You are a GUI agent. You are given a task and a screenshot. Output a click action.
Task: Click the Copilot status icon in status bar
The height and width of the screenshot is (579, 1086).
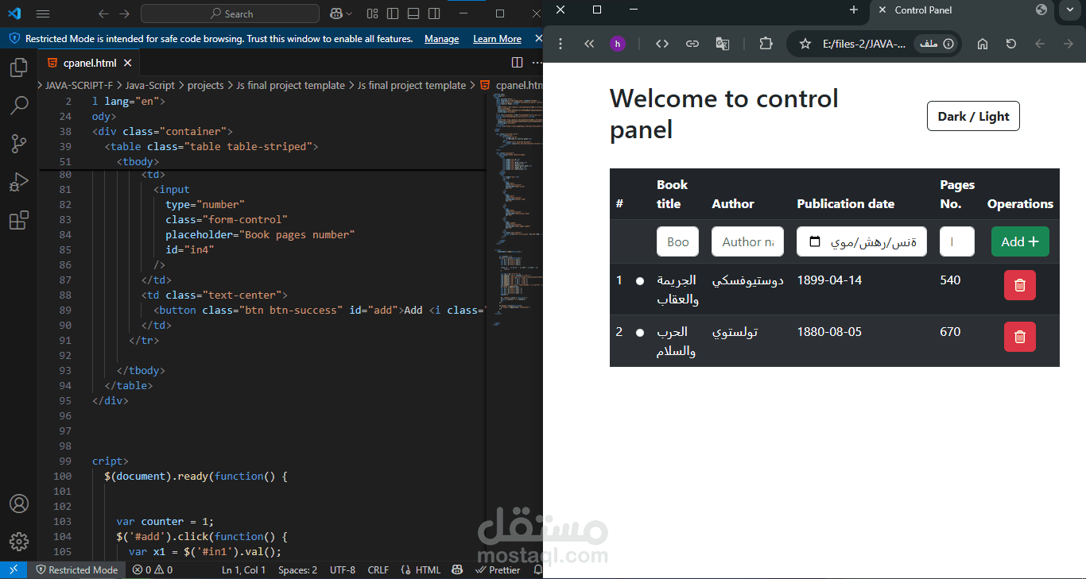click(x=457, y=569)
